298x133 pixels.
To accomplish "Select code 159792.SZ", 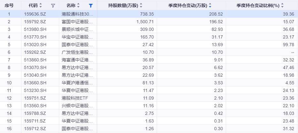I will (35, 22).
